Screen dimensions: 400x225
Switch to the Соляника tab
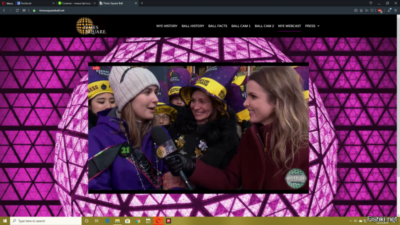coord(76,3)
